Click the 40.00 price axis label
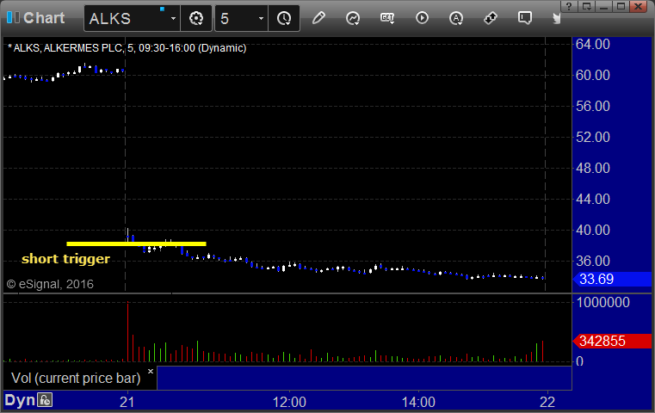Viewport: 655px width, 413px height. coord(593,230)
